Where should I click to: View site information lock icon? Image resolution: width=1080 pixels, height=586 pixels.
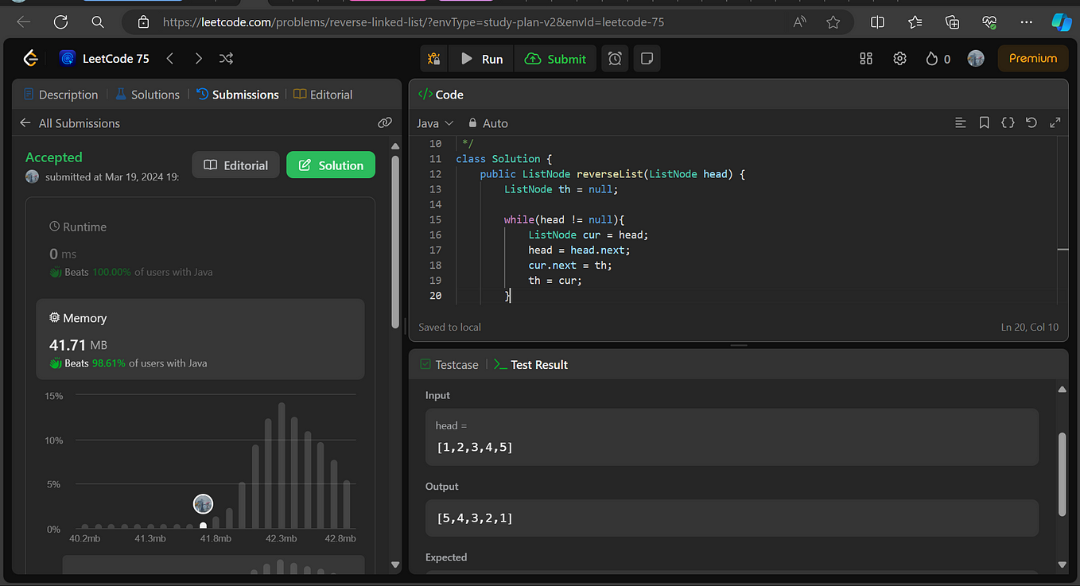143,22
